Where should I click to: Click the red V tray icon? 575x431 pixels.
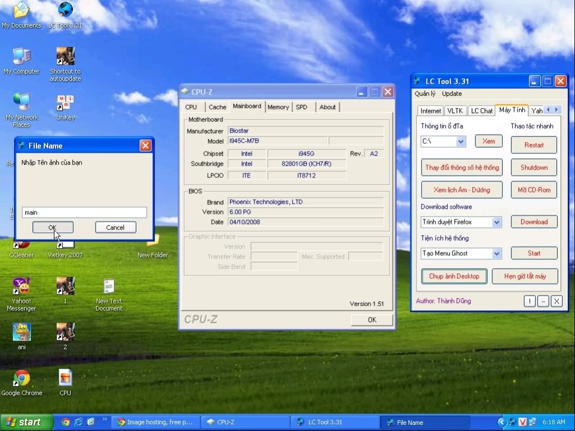[x=523, y=422]
